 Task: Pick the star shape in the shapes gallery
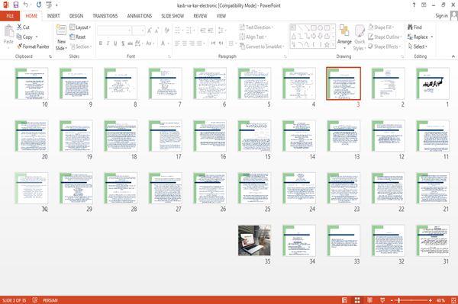(327, 45)
